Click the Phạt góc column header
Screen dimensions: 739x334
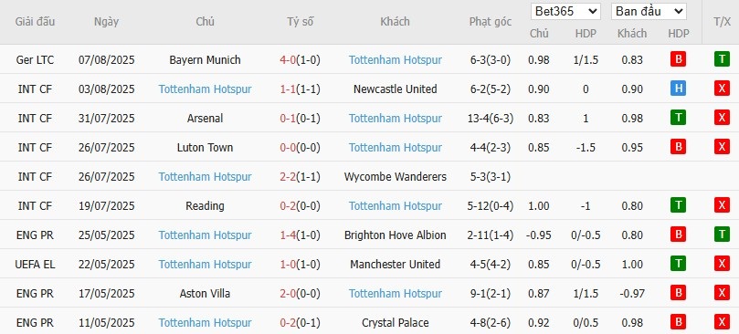[x=491, y=22]
